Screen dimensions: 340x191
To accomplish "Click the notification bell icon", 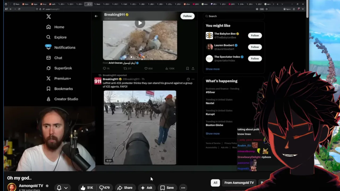I will pos(59,188).
